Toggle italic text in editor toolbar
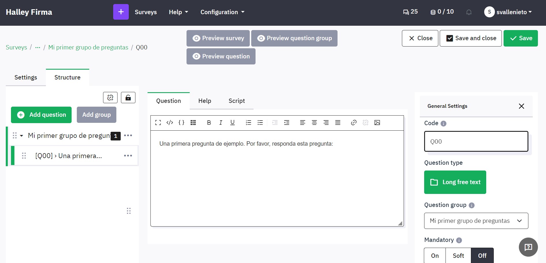 (x=221, y=123)
